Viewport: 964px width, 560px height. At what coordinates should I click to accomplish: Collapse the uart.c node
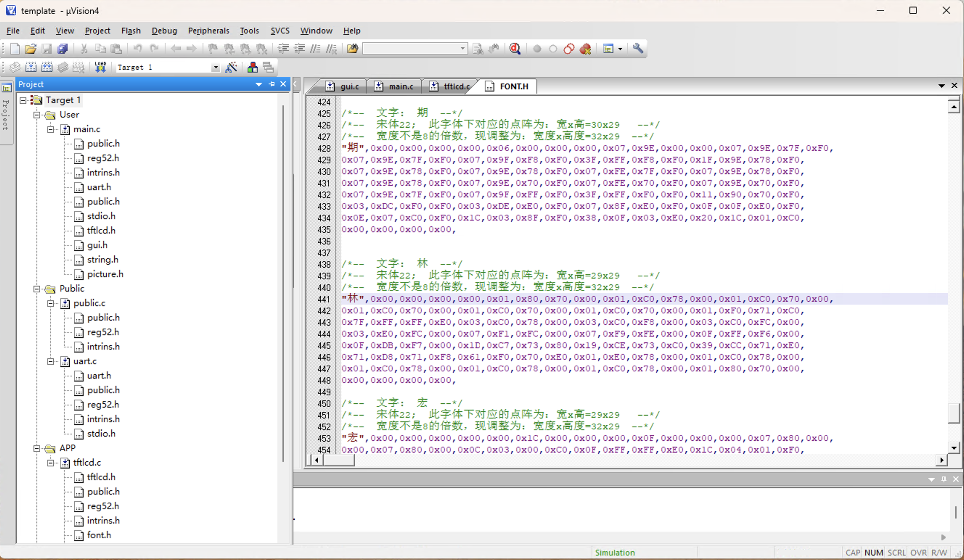50,361
